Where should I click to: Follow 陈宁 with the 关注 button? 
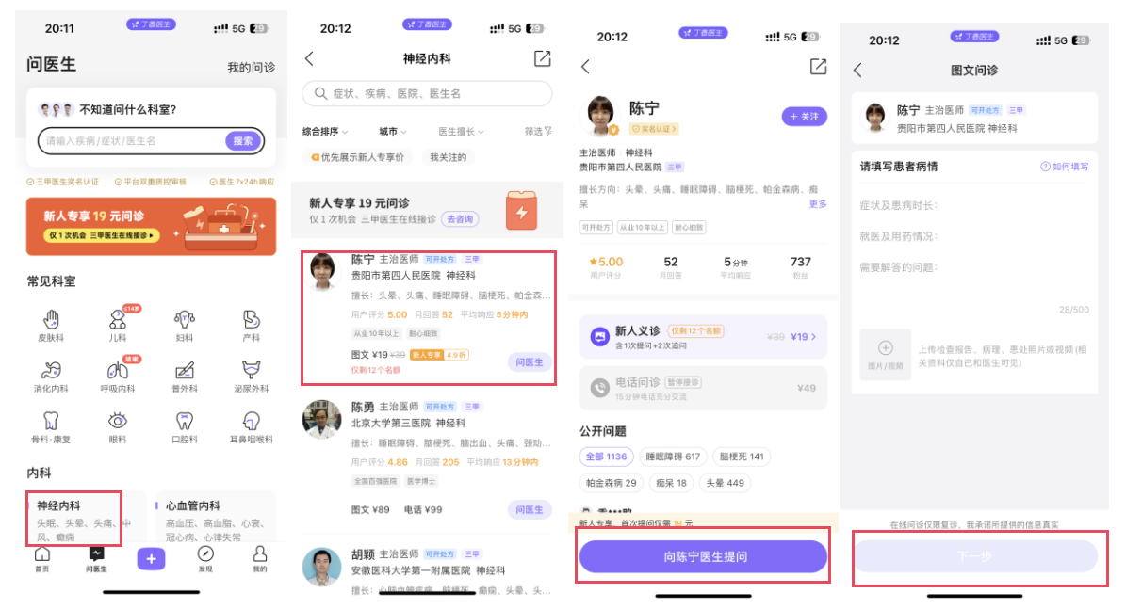[x=805, y=117]
